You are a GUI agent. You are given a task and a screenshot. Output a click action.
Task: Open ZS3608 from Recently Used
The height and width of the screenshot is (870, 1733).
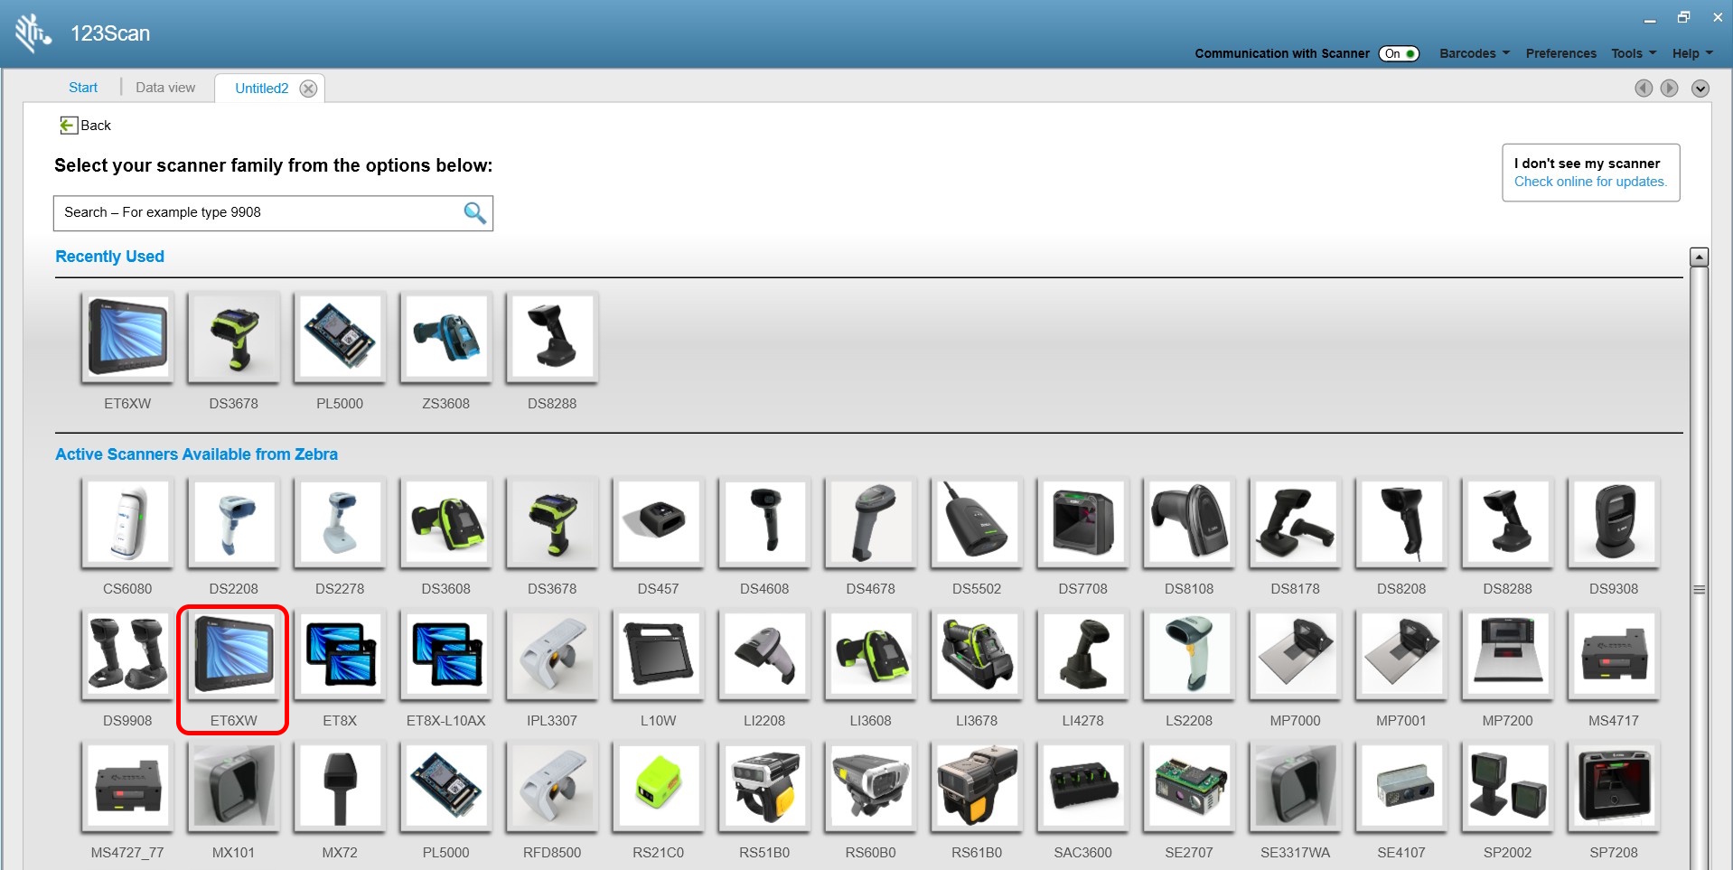coord(446,337)
